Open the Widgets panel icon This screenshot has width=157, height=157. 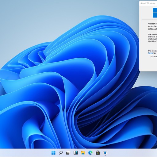pyautogui.click(x=75, y=153)
